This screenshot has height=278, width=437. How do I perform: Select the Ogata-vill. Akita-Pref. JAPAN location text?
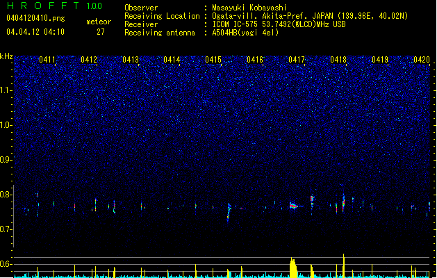[310, 16]
